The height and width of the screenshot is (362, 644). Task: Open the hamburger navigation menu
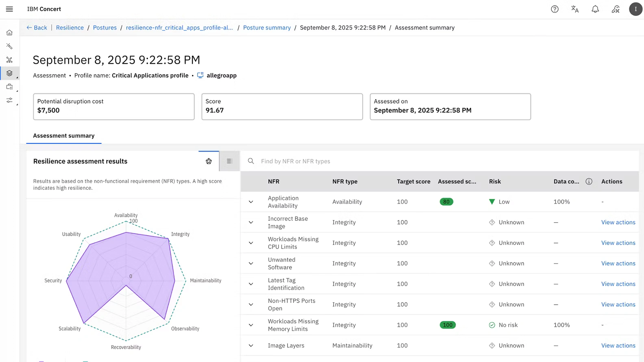(9, 9)
